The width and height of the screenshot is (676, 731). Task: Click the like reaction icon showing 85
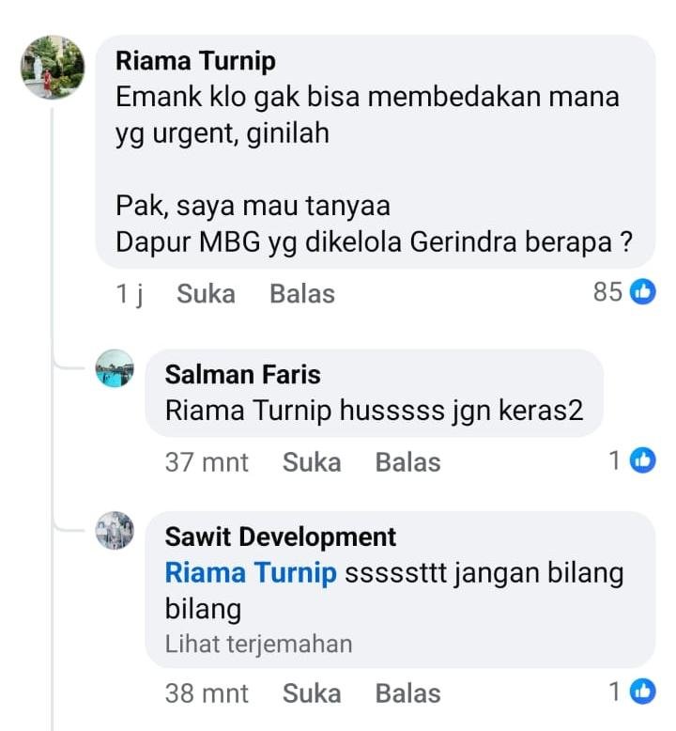(x=643, y=292)
